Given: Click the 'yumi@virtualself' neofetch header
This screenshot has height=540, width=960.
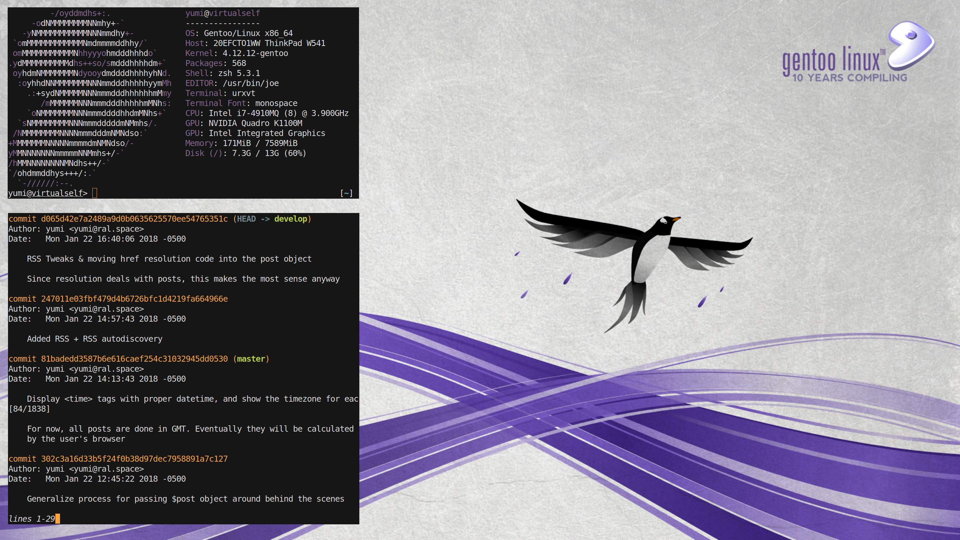Looking at the screenshot, I should [x=222, y=13].
